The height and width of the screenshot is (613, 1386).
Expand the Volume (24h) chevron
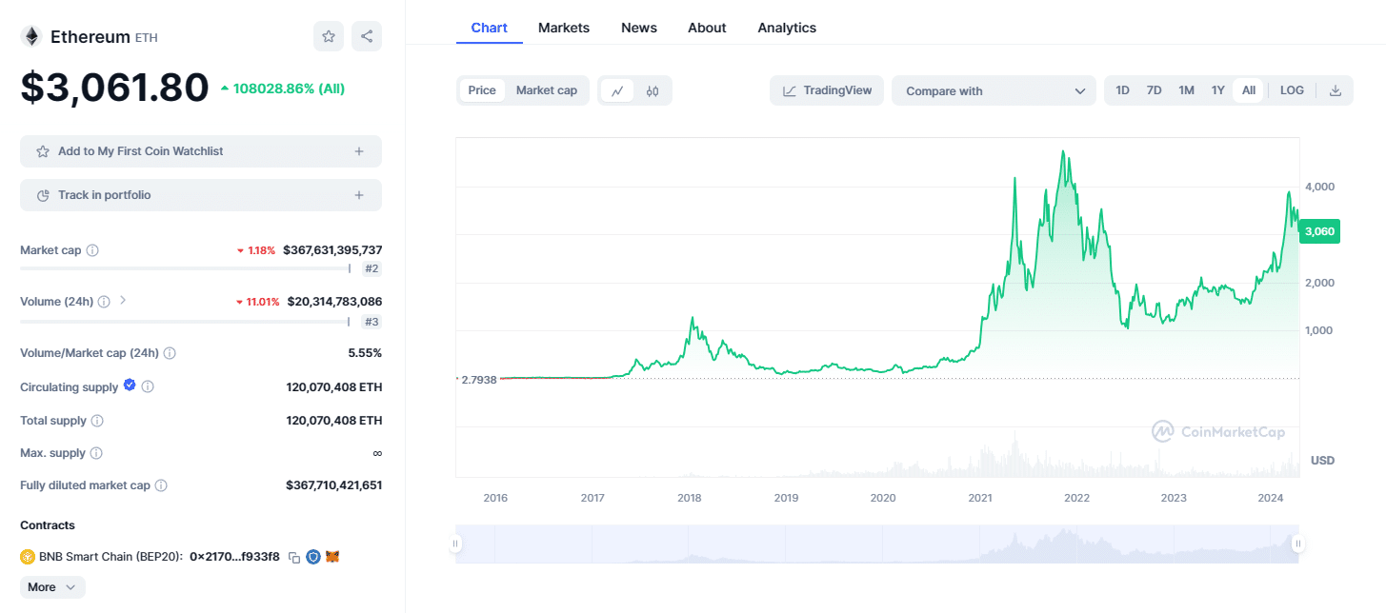click(x=123, y=301)
